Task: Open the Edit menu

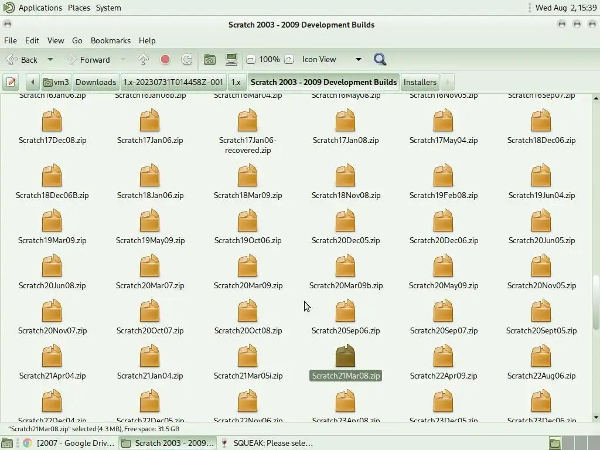Action: coord(32,40)
